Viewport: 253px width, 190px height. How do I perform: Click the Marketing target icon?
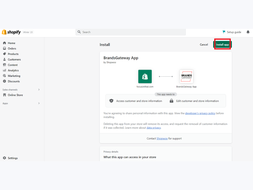click(4, 76)
